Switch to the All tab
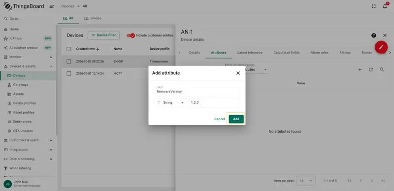394x191 pixels. point(68,18)
